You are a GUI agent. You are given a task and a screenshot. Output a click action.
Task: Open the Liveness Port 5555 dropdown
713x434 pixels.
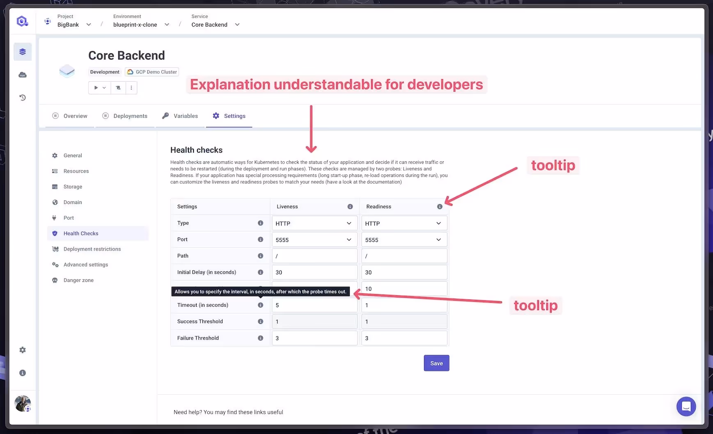314,240
